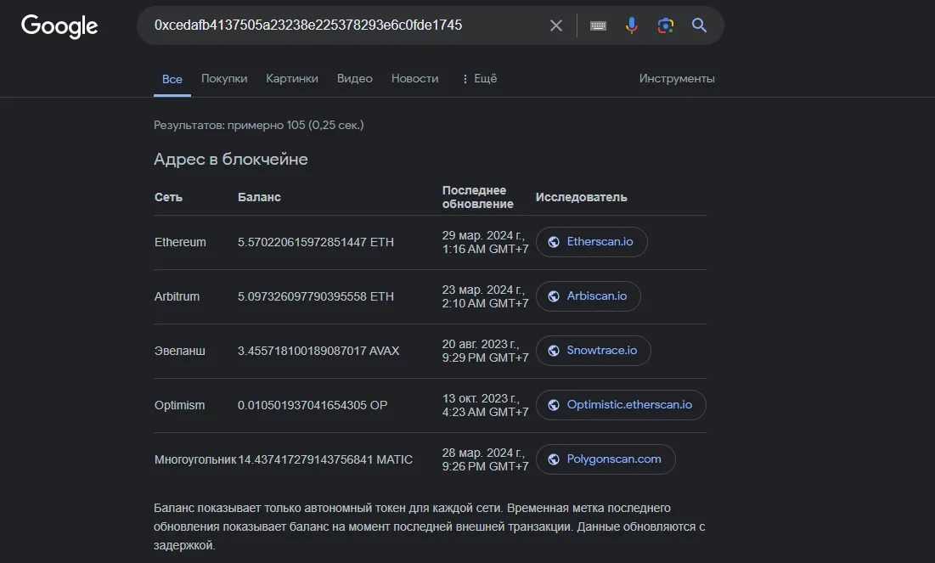This screenshot has height=563, width=935.
Task: Open the Optimistic.etherscan.io explorer link
Action: point(622,405)
